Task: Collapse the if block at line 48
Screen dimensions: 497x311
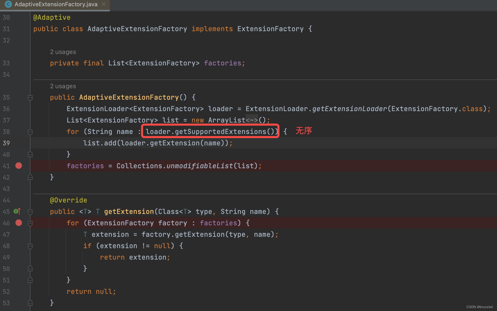Action: pyautogui.click(x=30, y=246)
